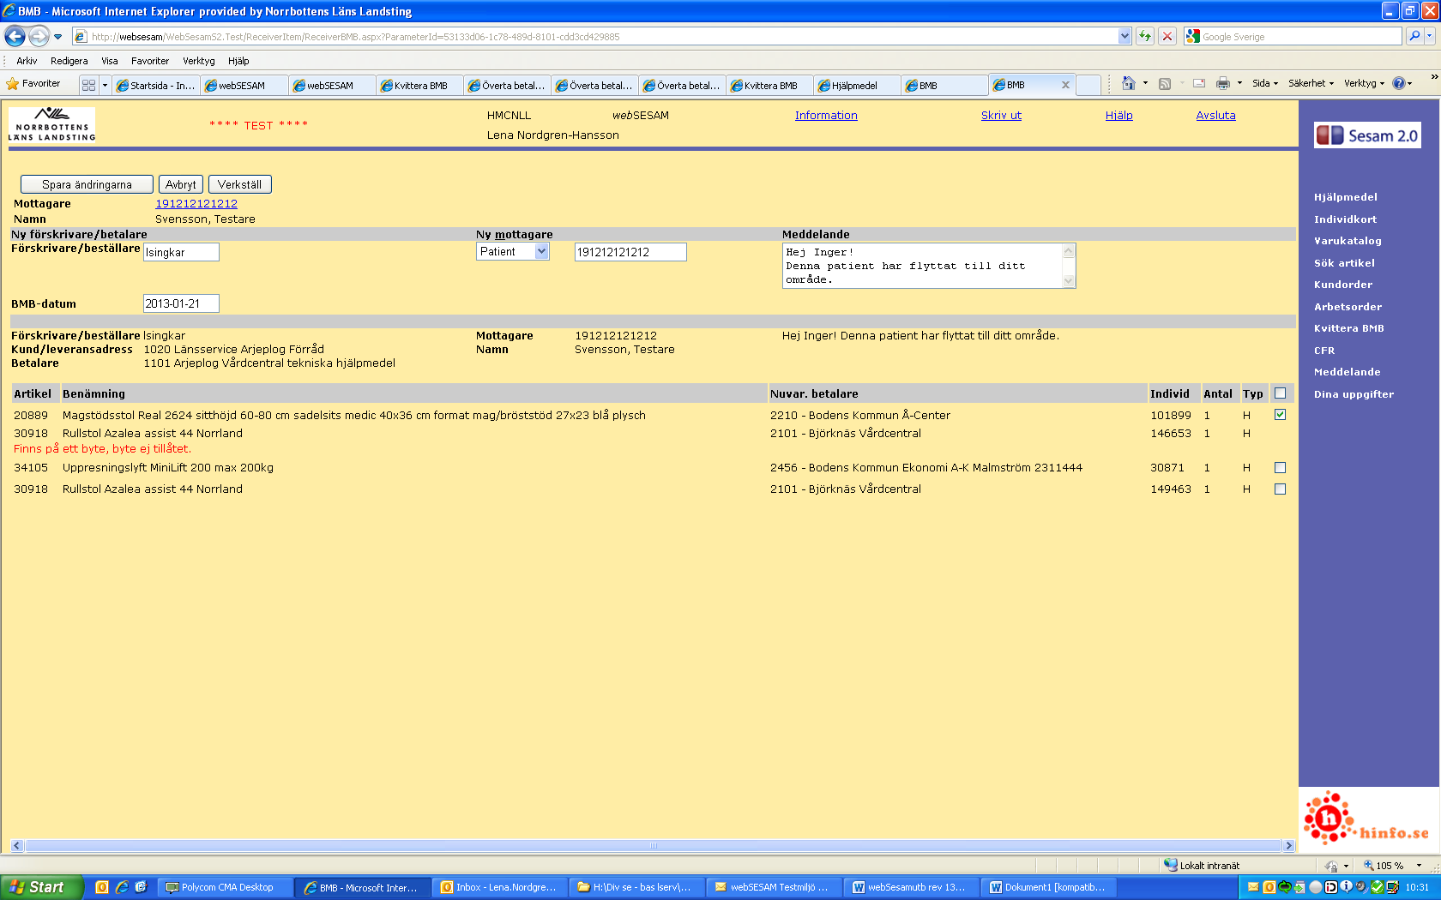Click the hinfo.se logo

point(1366,819)
